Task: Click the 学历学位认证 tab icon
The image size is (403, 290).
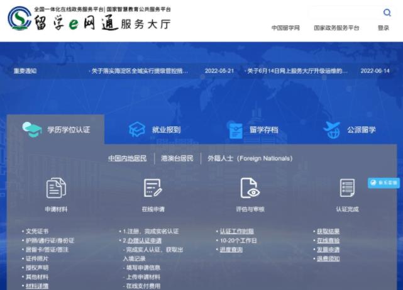Action: pos(32,130)
